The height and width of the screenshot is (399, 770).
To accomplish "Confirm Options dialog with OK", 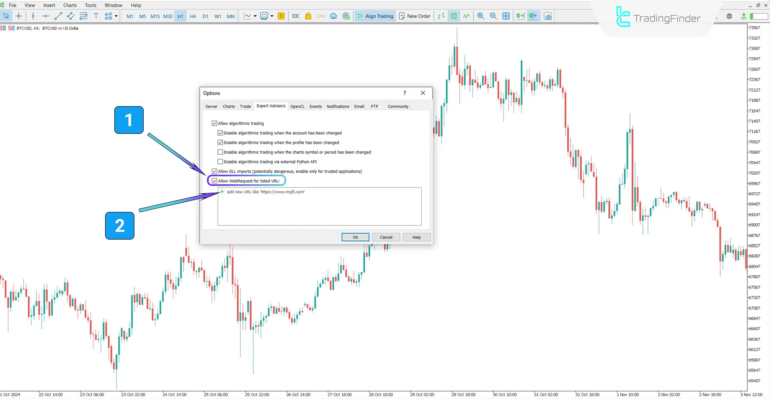I will (355, 237).
